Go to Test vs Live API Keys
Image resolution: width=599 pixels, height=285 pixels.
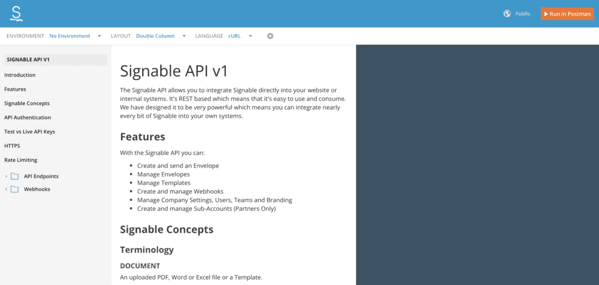point(30,131)
